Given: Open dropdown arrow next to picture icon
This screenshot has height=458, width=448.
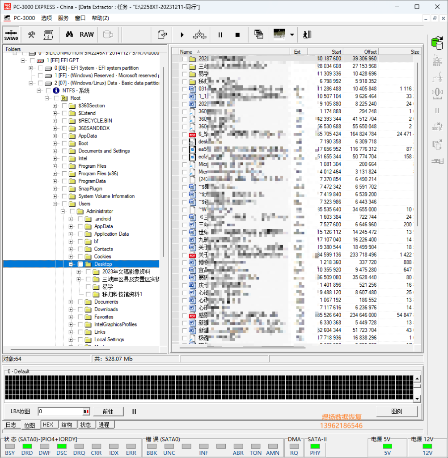Looking at the screenshot, I should [292, 35].
